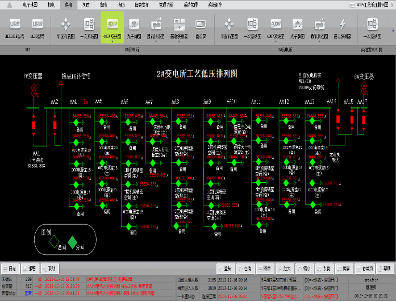Screen dimensions: 396x302
Task: Toggle the AA11 OCC电源室18 (主) breaker diamond
Action: coord(259,204)
